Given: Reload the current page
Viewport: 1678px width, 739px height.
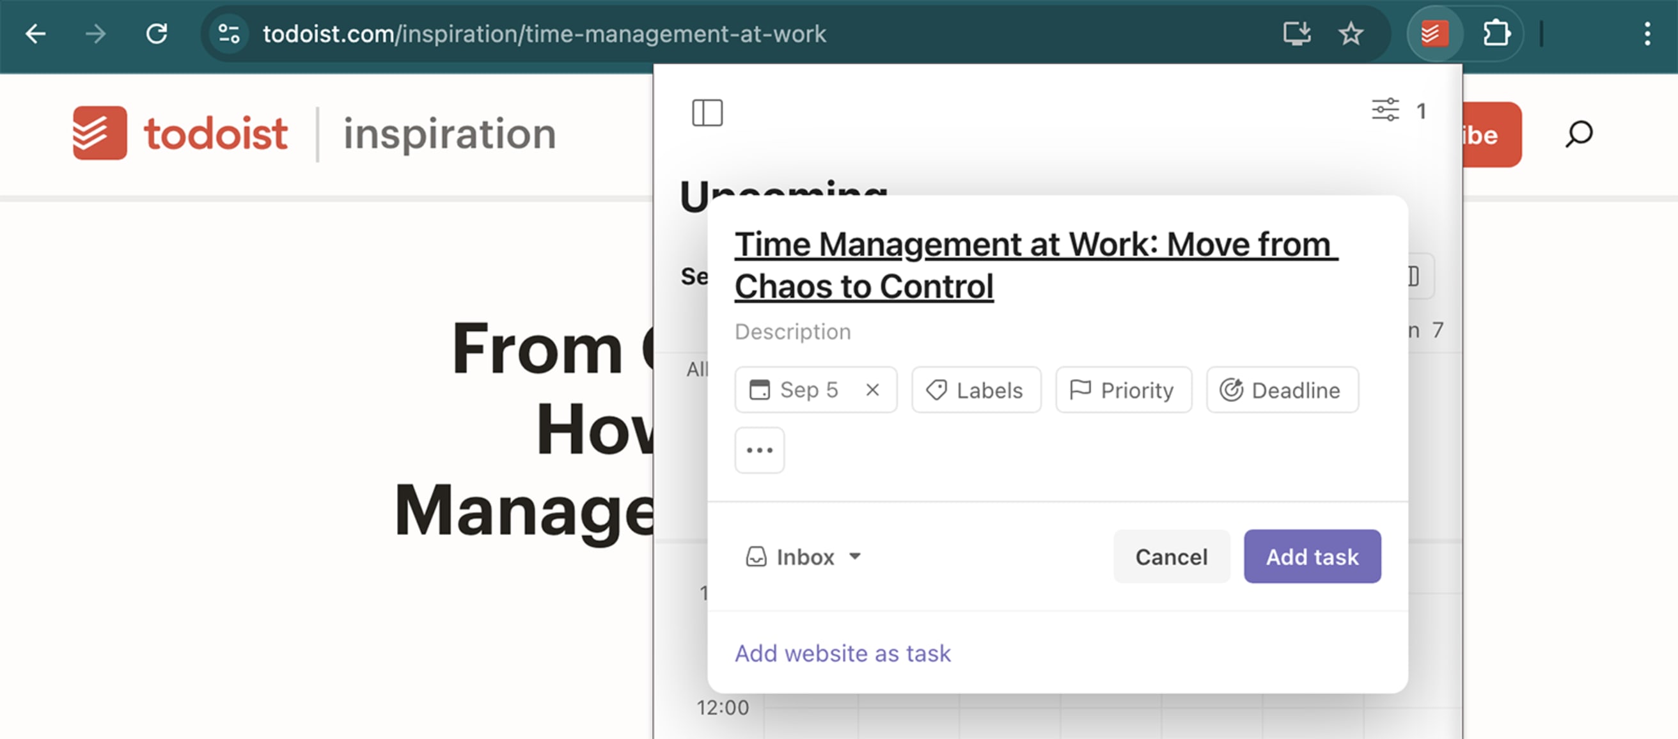Looking at the screenshot, I should 156,33.
